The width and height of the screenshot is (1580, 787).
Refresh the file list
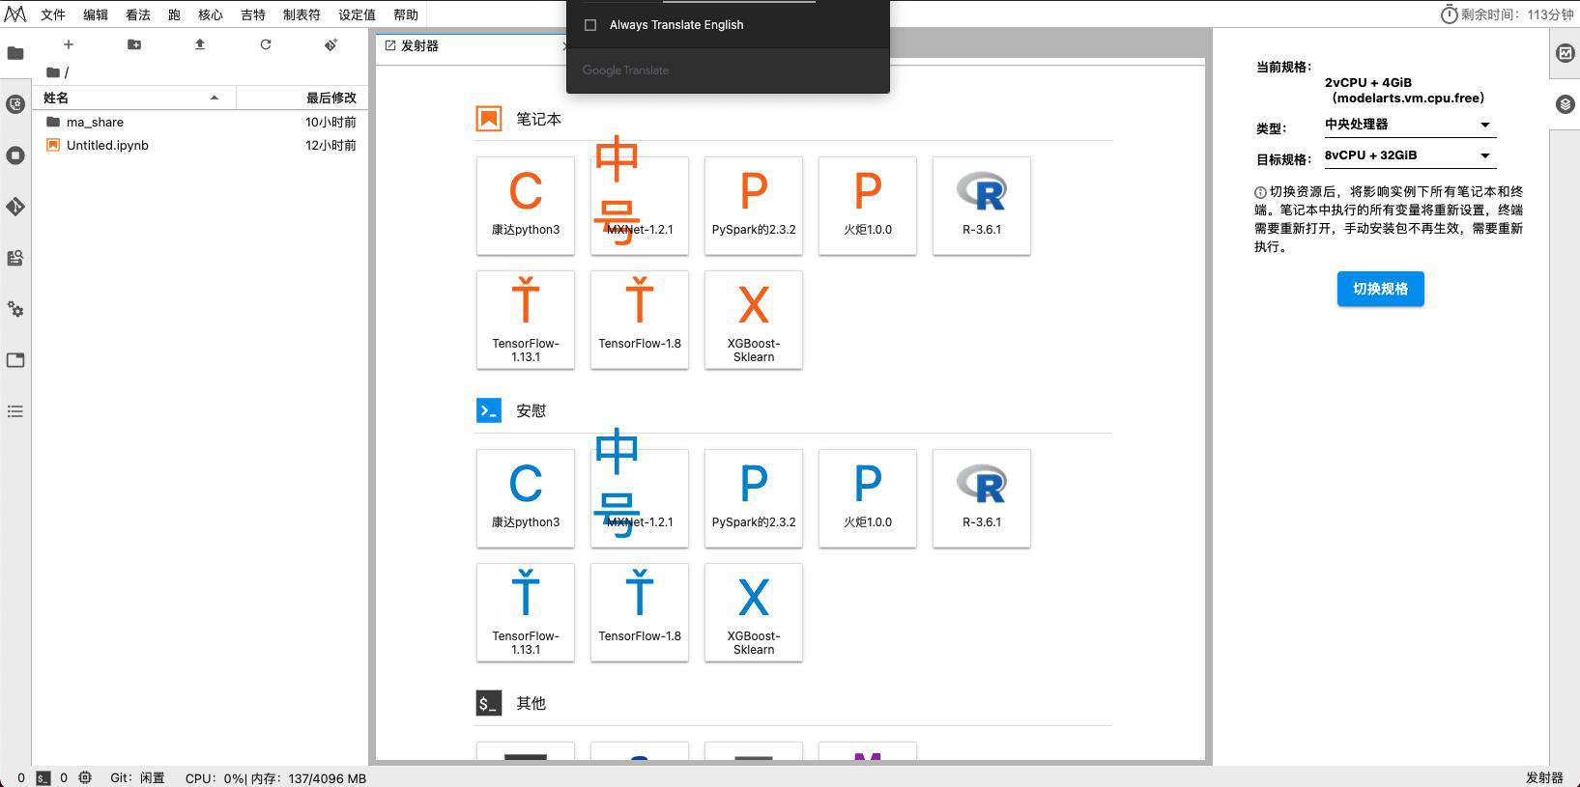pos(266,44)
